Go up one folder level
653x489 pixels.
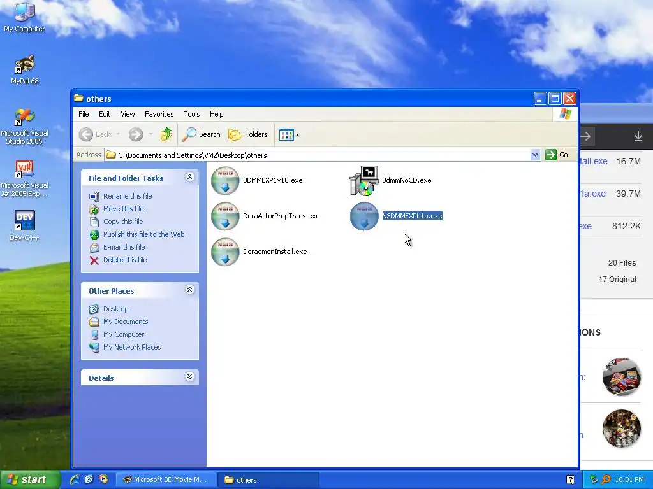[166, 134]
